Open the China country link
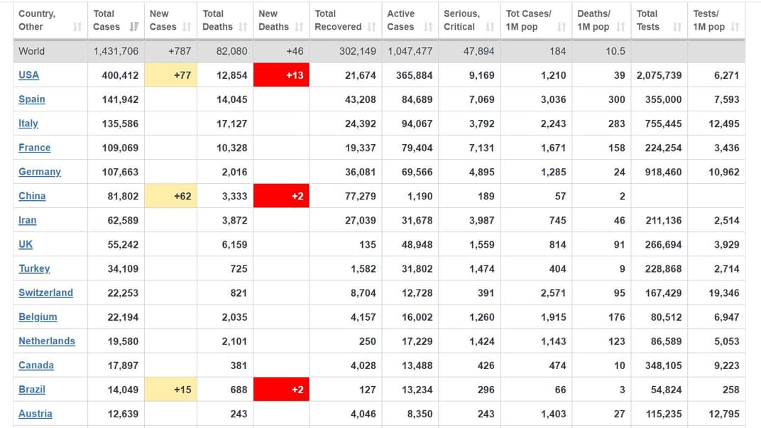This screenshot has height=428, width=761. pos(32,196)
